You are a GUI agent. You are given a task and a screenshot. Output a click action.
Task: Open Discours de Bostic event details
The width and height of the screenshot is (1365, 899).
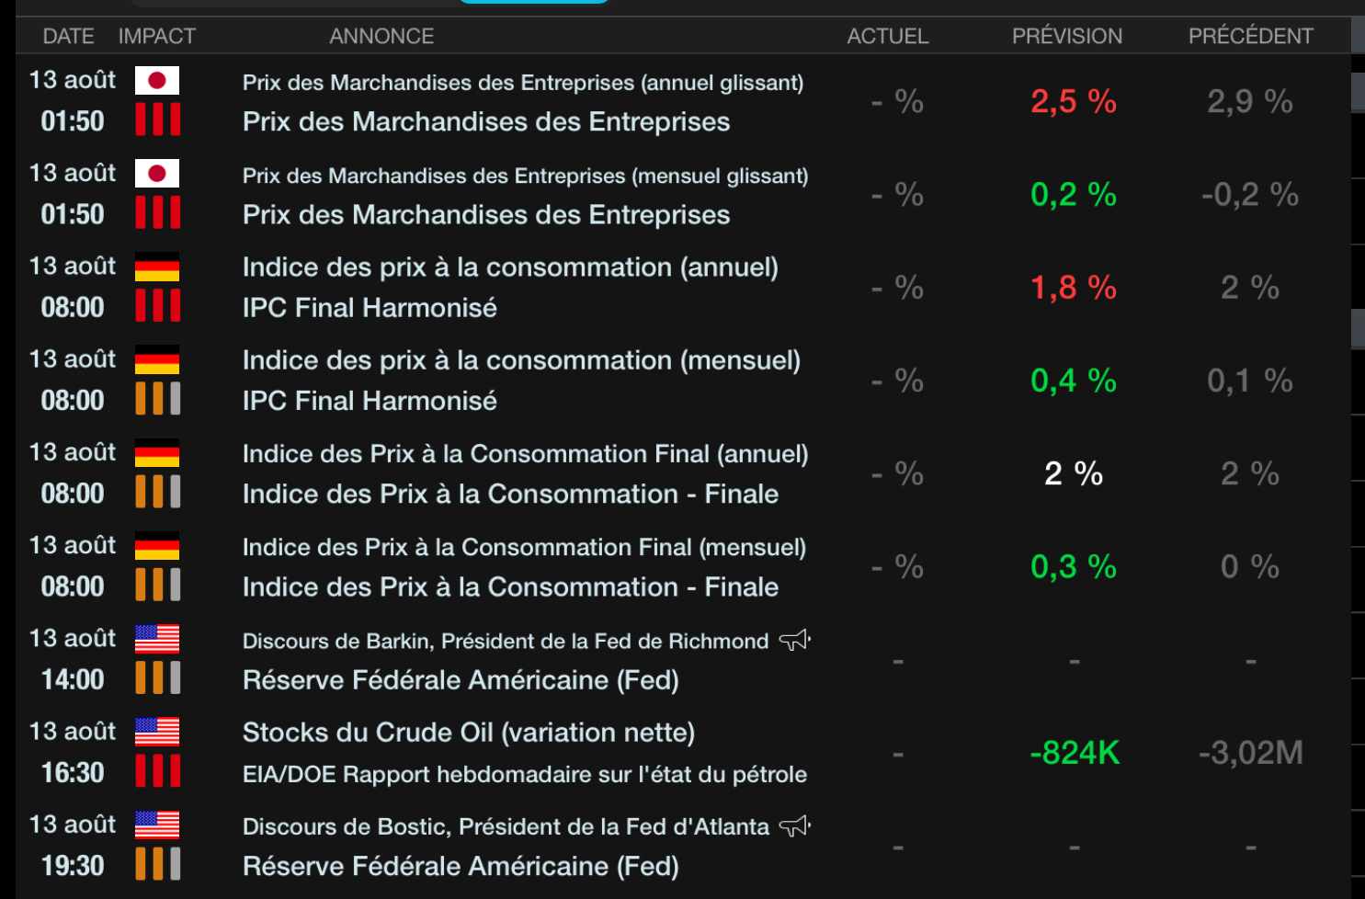point(505,826)
